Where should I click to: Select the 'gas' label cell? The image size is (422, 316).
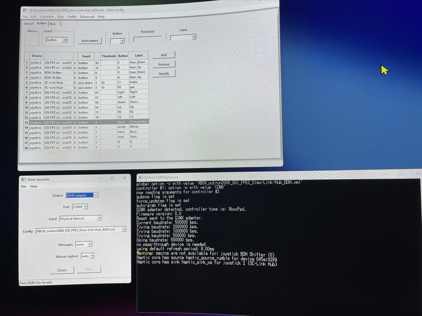(139, 87)
